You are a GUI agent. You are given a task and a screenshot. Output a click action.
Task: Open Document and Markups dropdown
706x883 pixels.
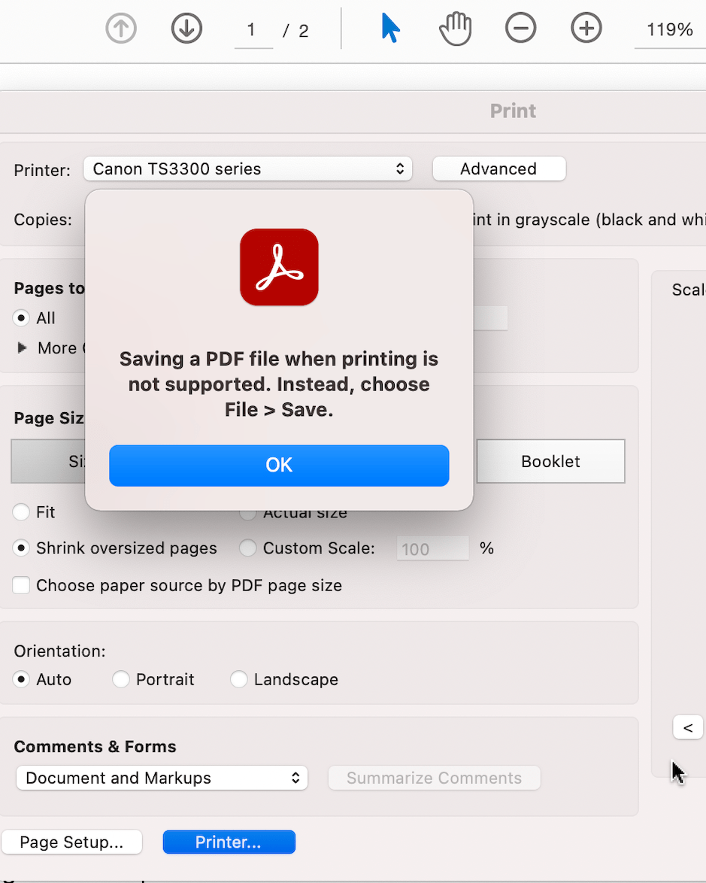tap(162, 778)
